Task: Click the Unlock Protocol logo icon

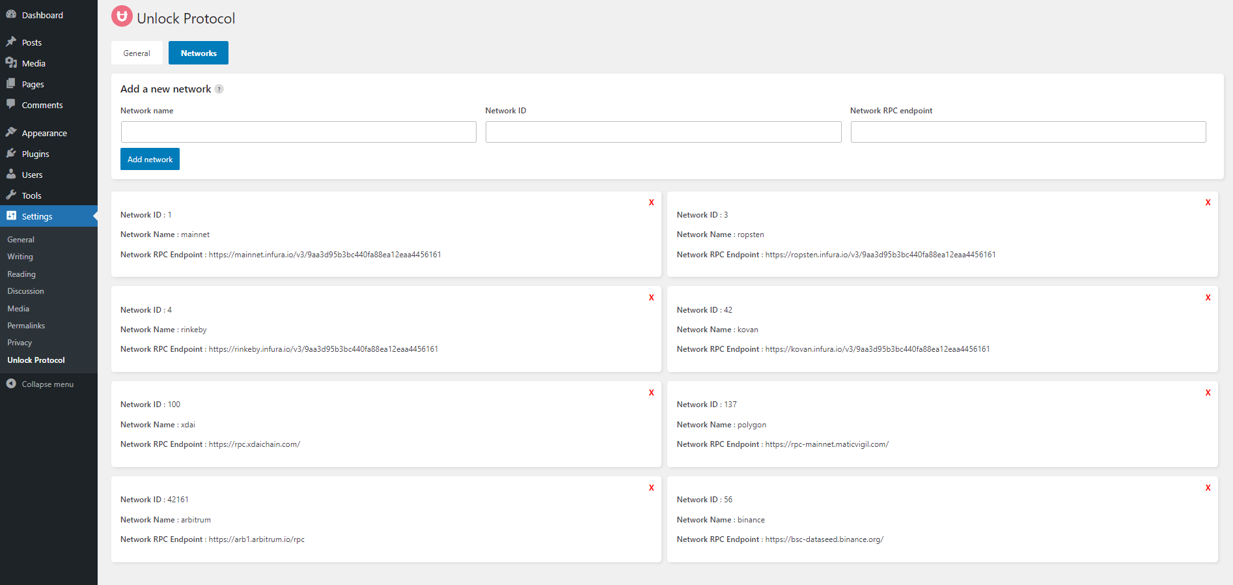Action: (x=122, y=16)
